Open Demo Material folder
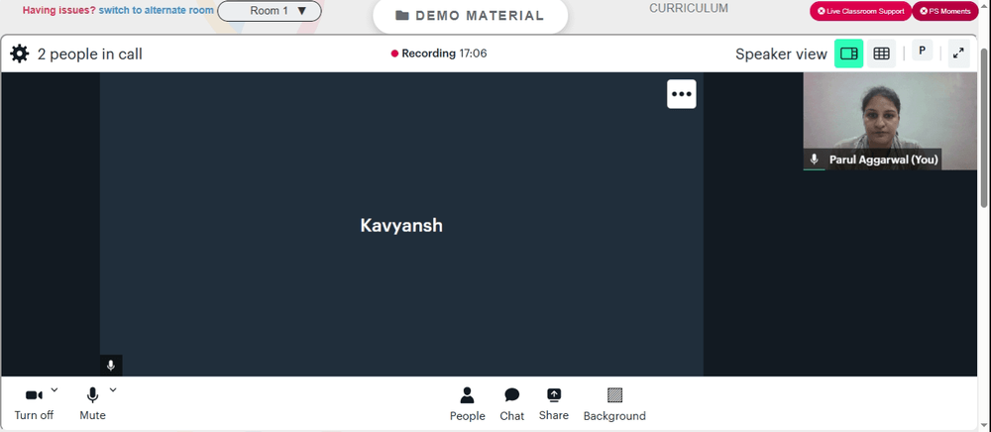This screenshot has width=991, height=432. click(x=470, y=16)
